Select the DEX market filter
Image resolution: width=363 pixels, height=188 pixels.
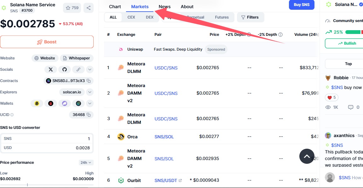pos(150,17)
